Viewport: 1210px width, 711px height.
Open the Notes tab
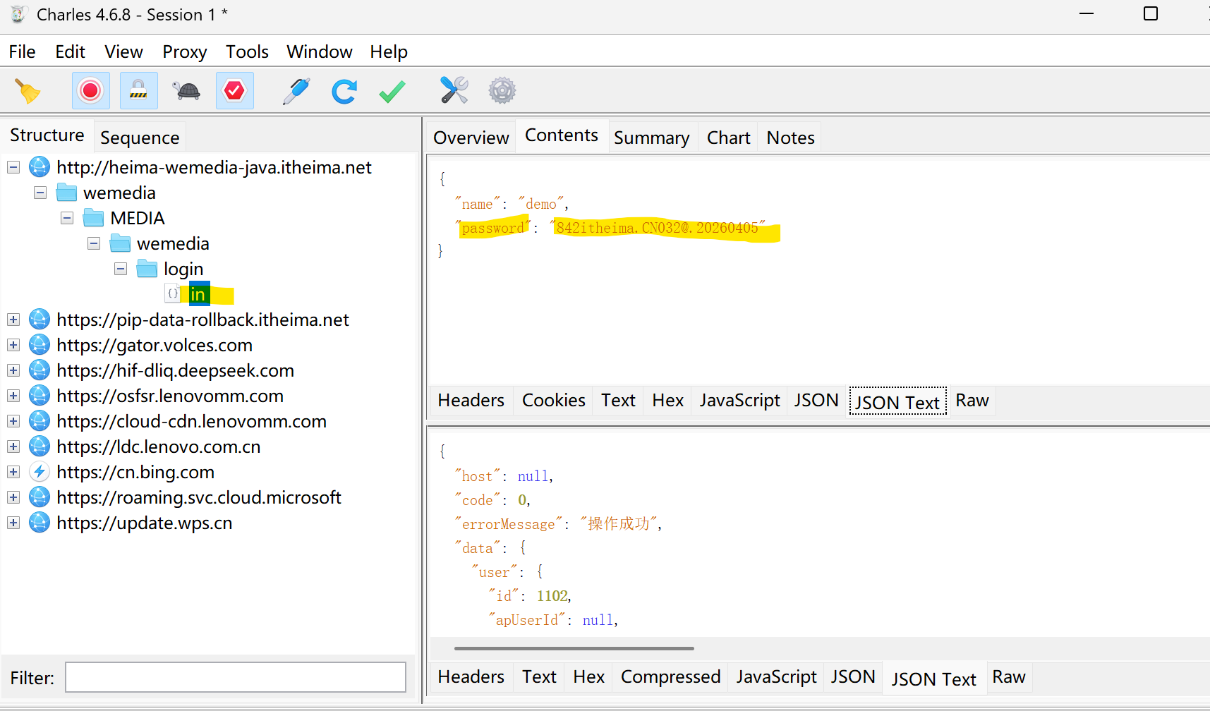point(790,138)
